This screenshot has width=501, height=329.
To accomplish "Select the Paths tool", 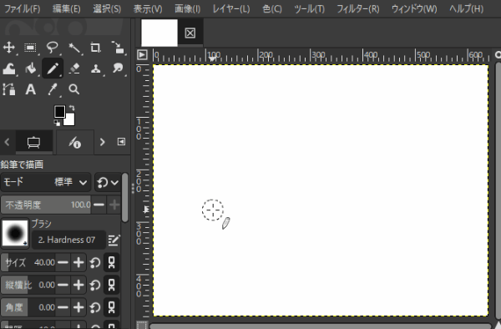I will point(9,89).
